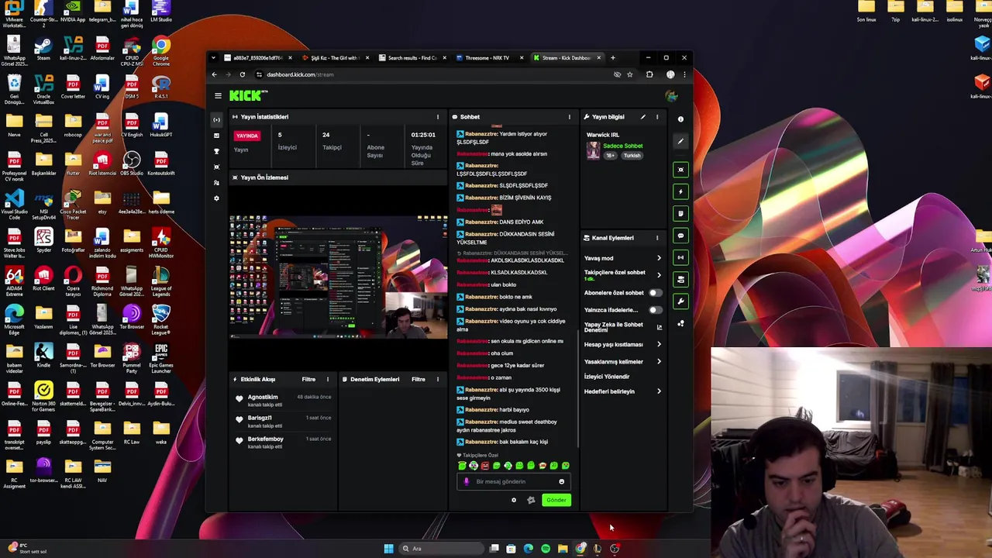Open the settings gear in left sidebar
Viewport: 992px width, 558px height.
(x=216, y=198)
